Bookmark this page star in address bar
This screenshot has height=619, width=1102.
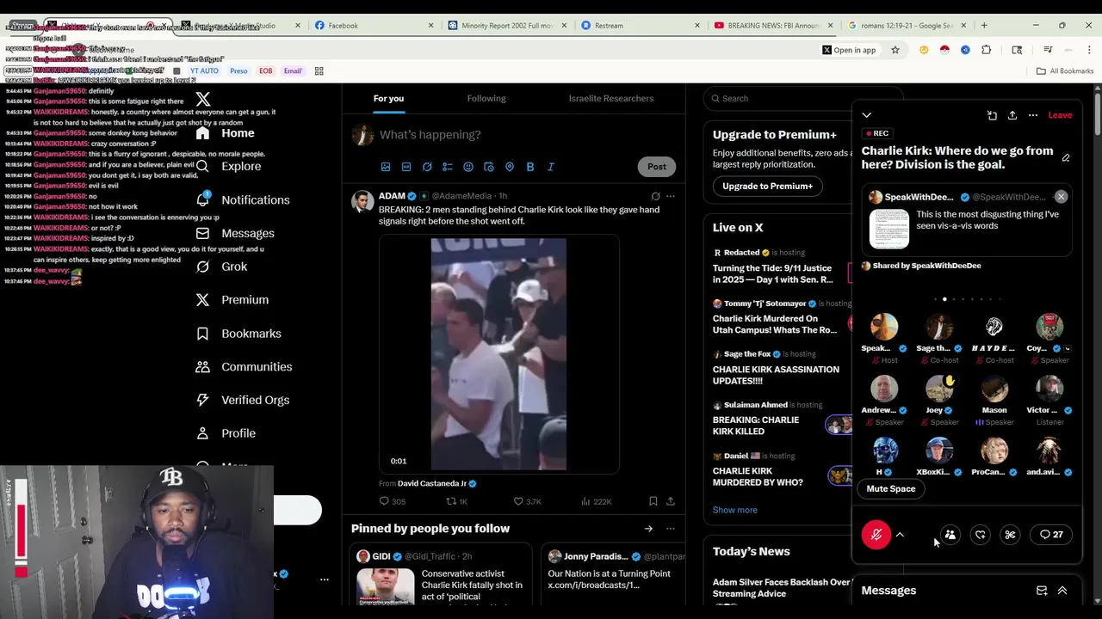click(x=895, y=50)
